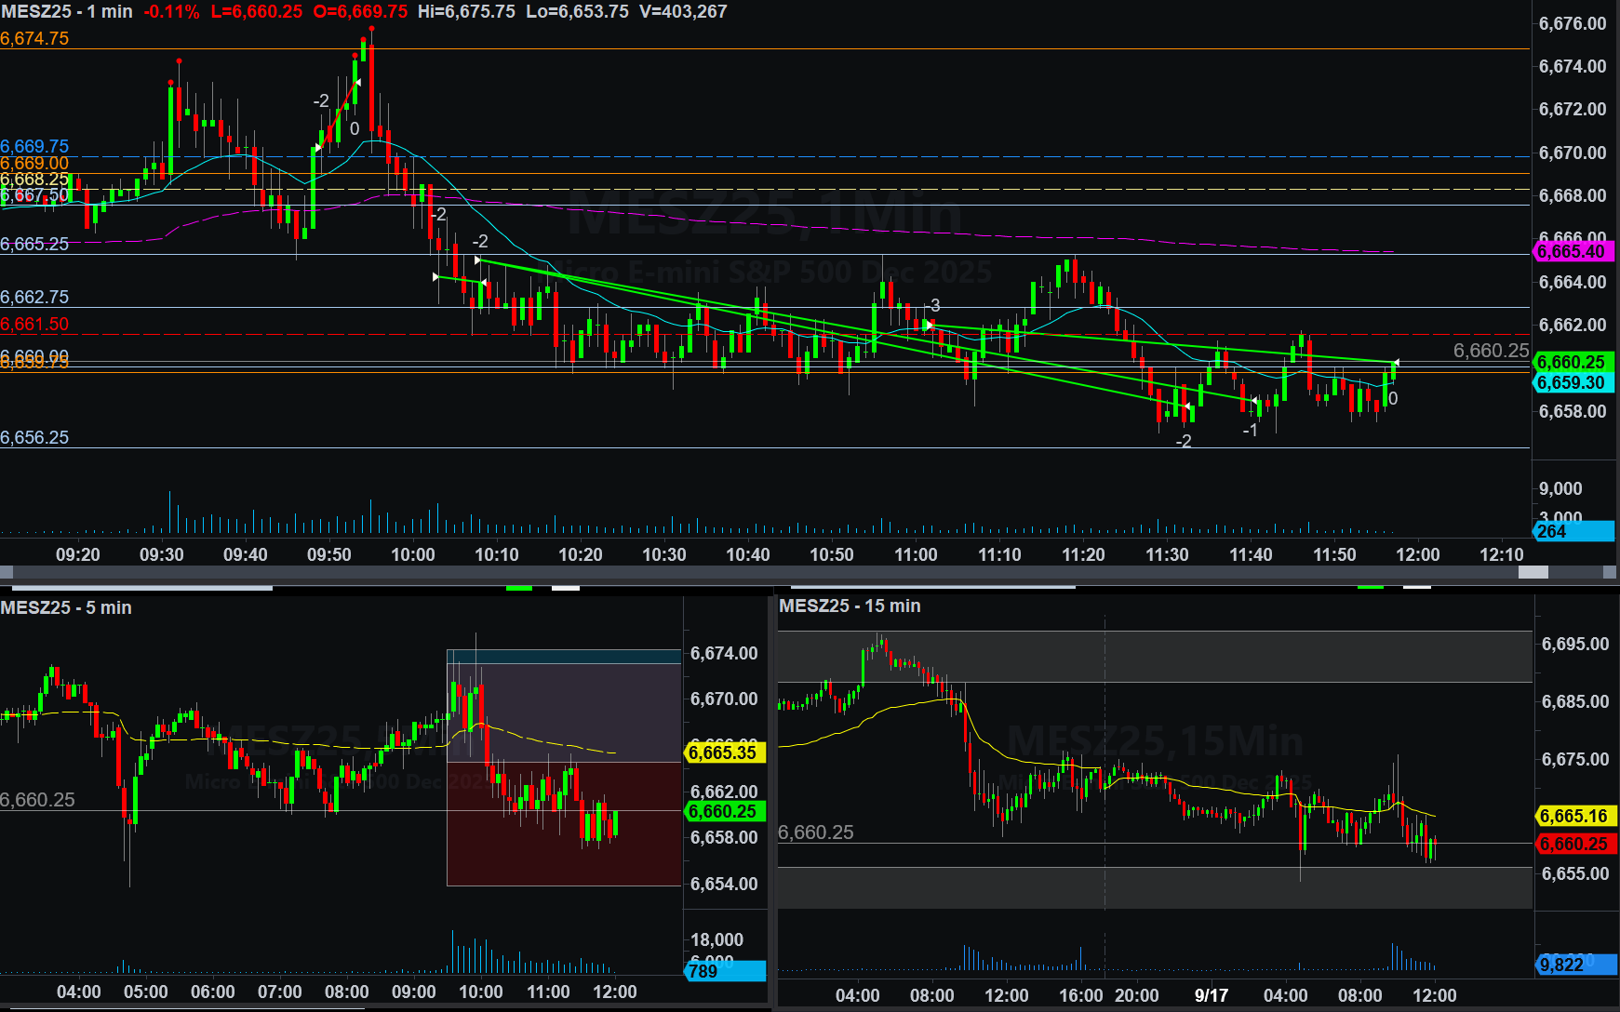Click the orange 6,674.75 level label

pos(34,38)
